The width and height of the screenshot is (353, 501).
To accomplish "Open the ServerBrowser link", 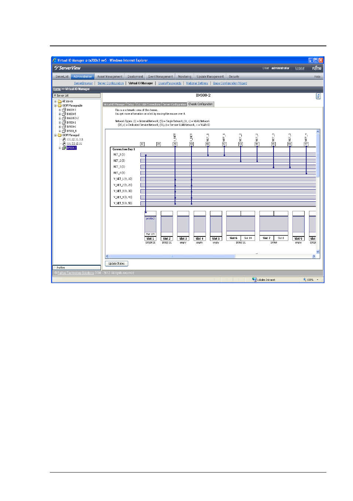I will (84, 83).
